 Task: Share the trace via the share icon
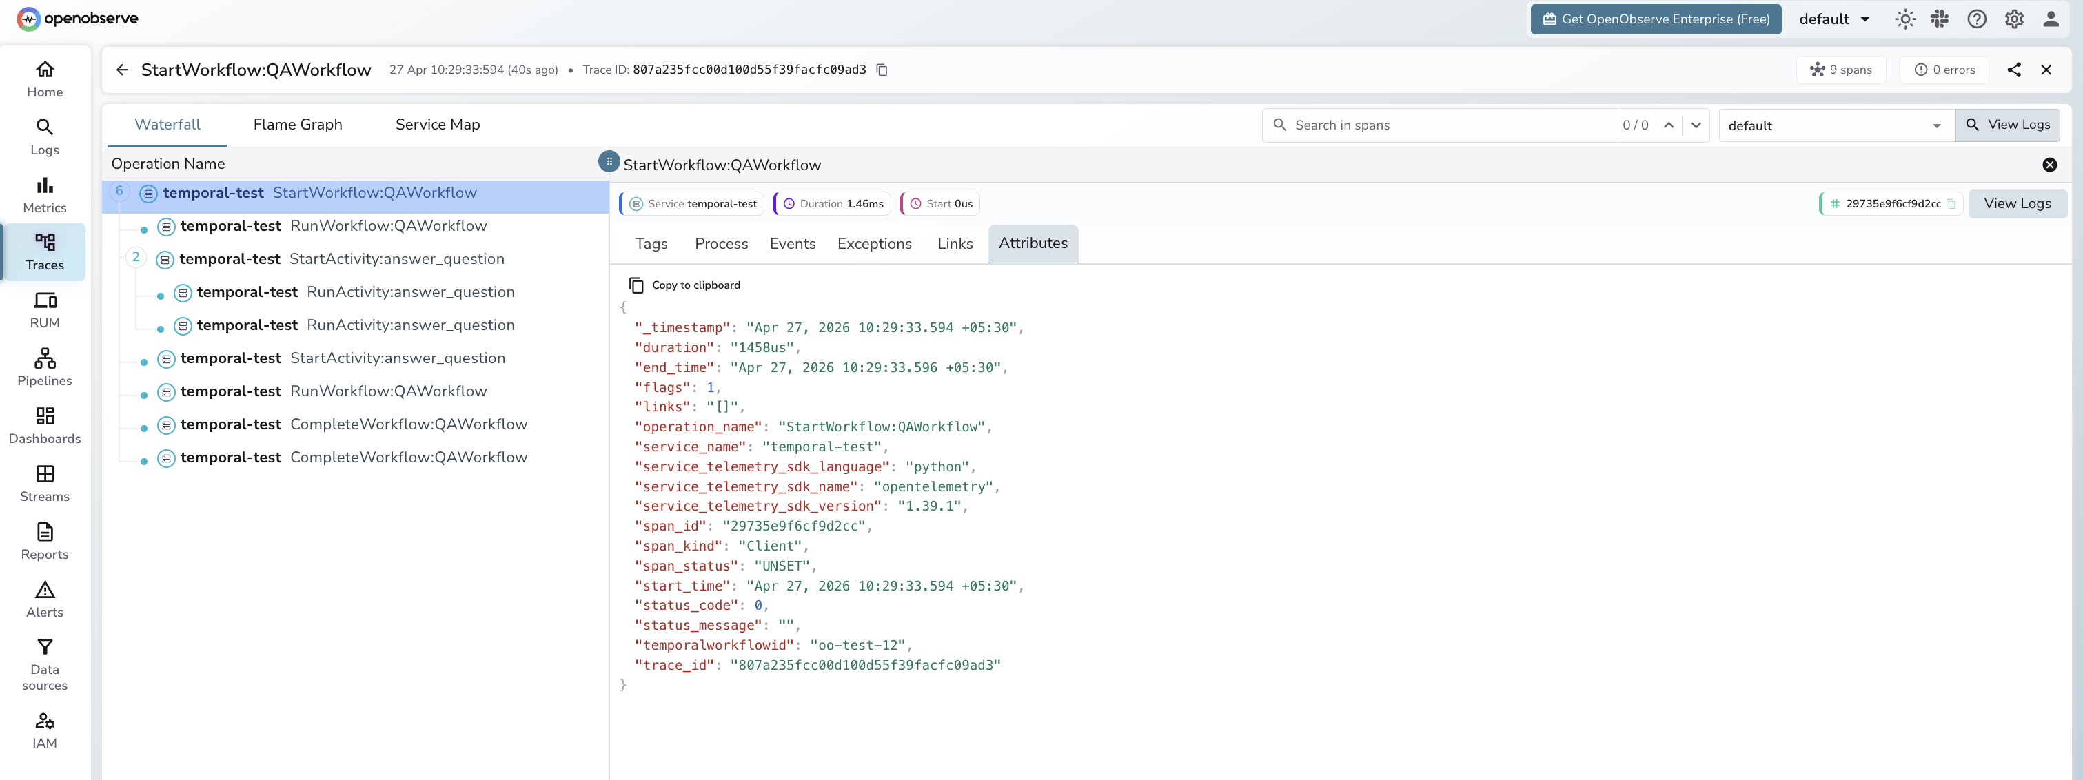[x=2015, y=70]
